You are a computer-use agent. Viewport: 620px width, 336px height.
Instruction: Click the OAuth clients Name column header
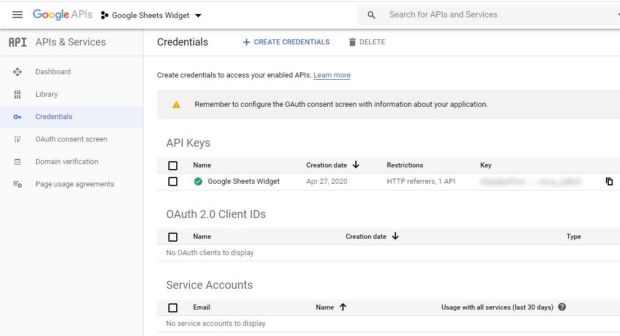(202, 237)
